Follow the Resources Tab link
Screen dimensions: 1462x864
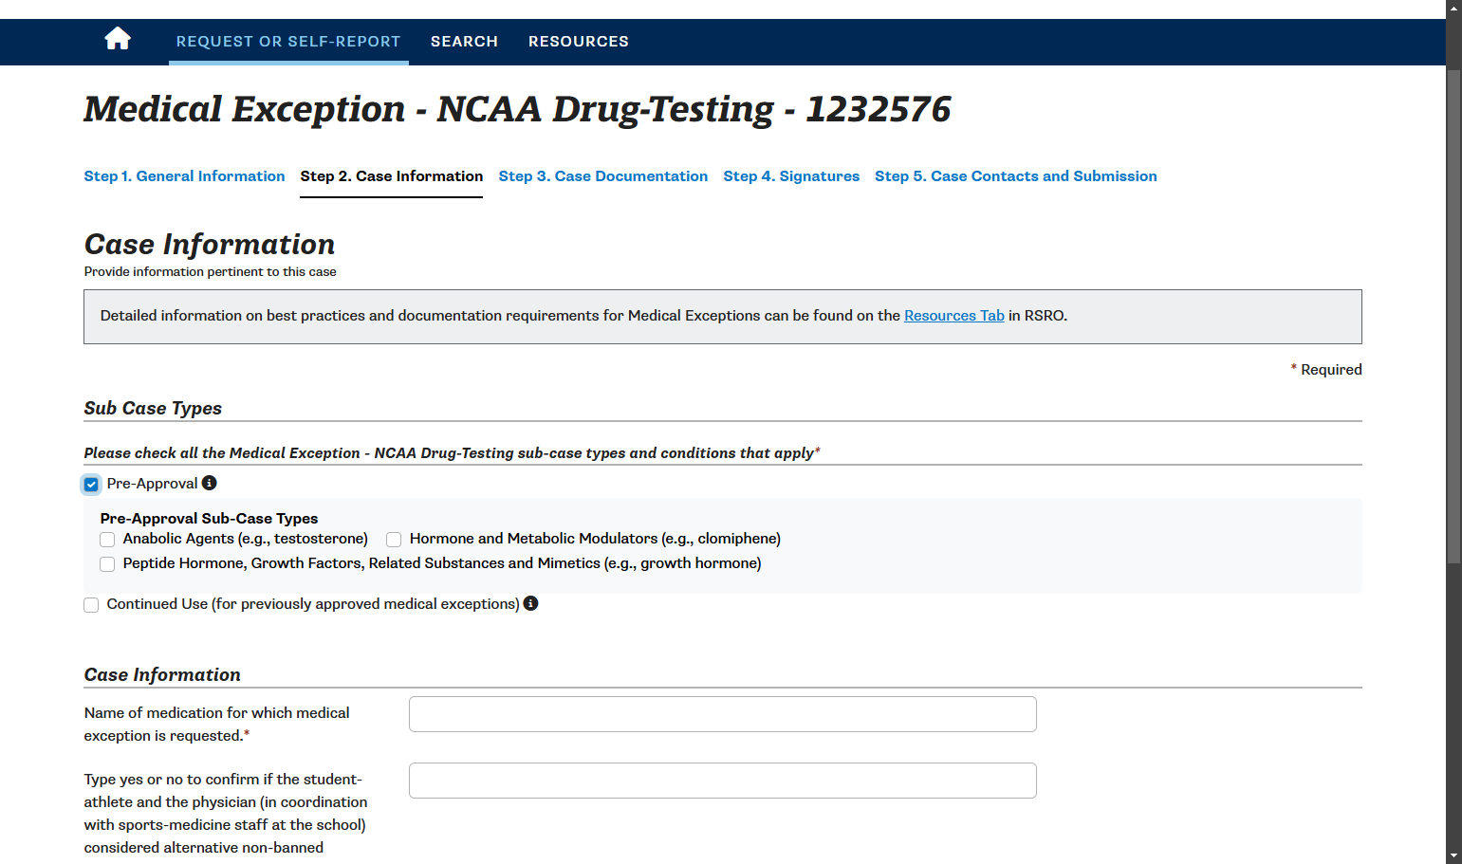coord(954,316)
